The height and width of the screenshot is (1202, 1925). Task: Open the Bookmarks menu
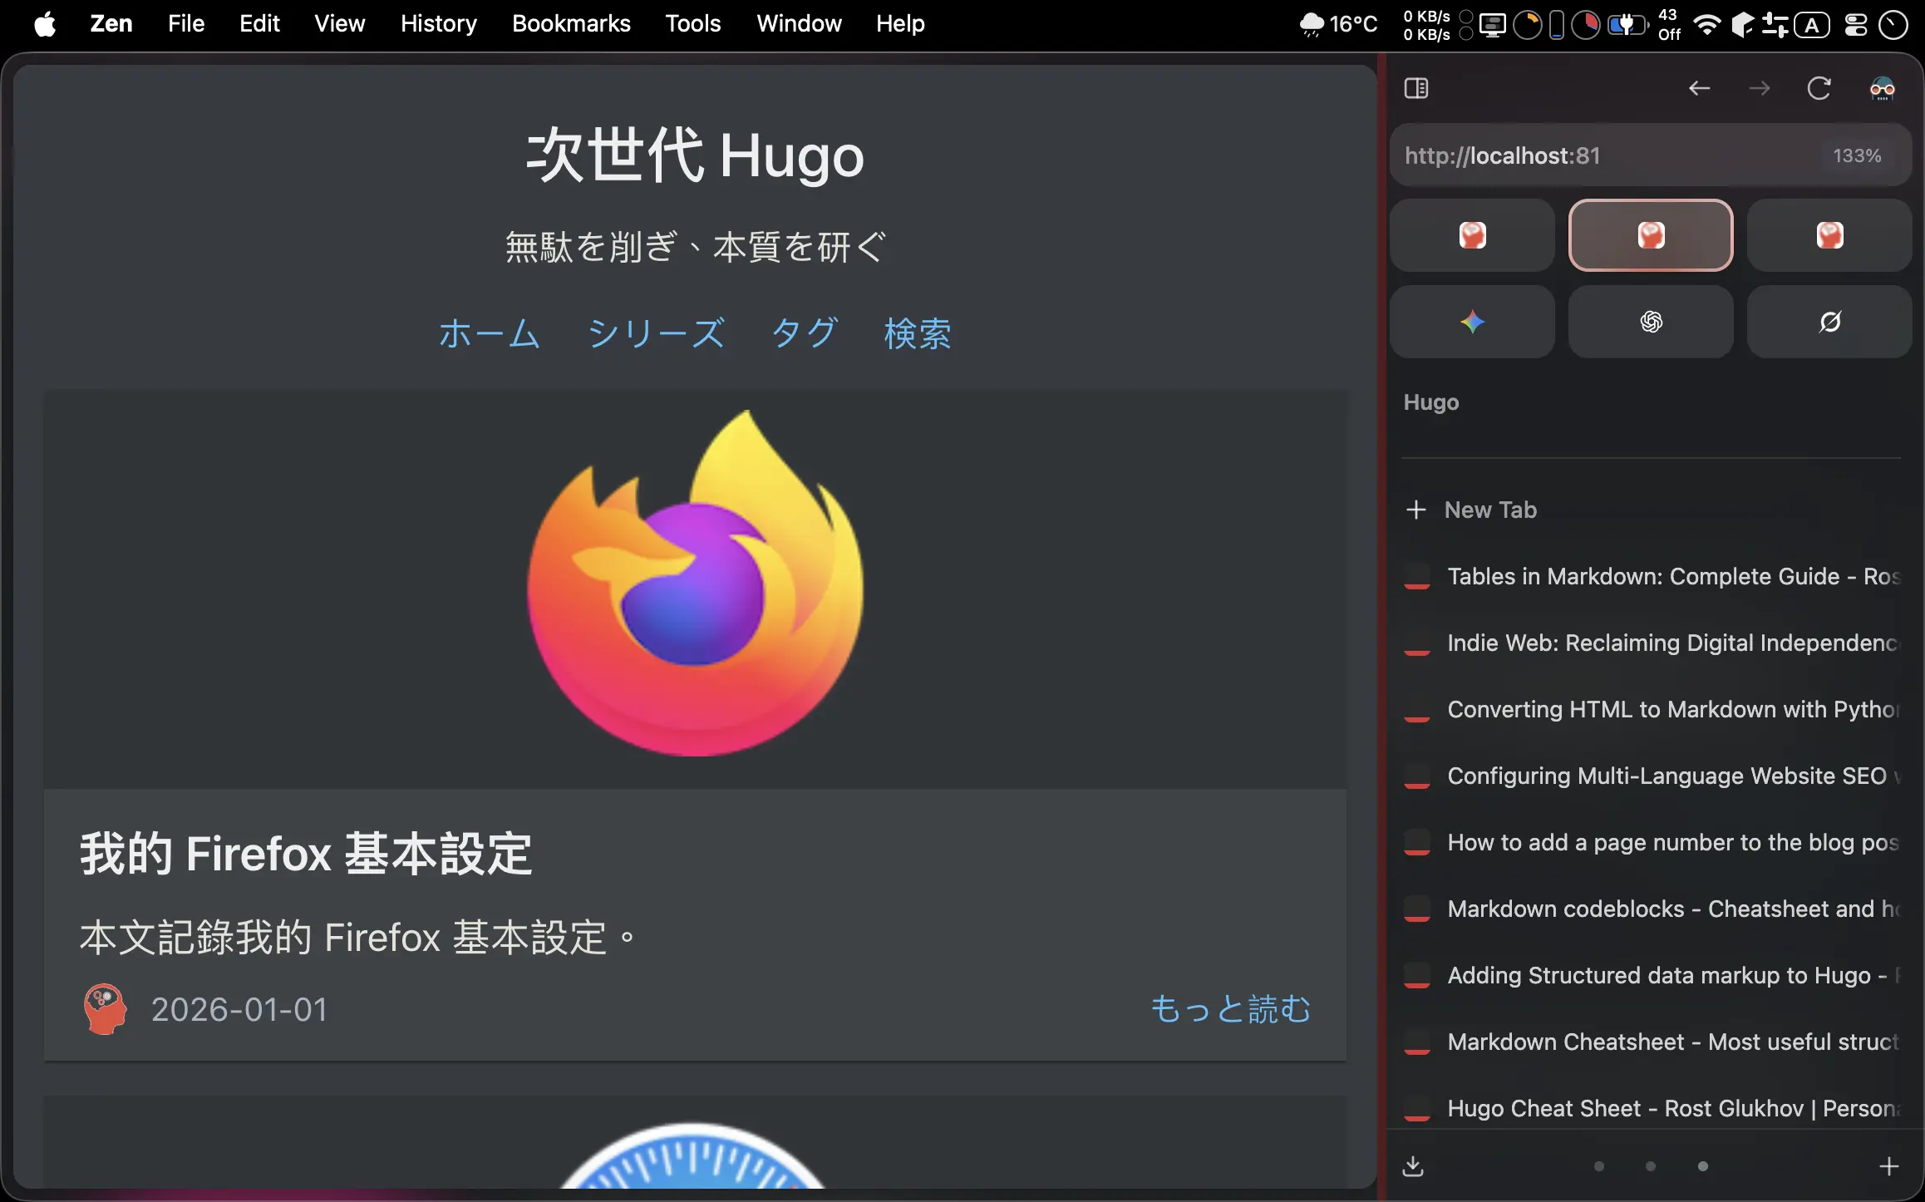pyautogui.click(x=571, y=23)
